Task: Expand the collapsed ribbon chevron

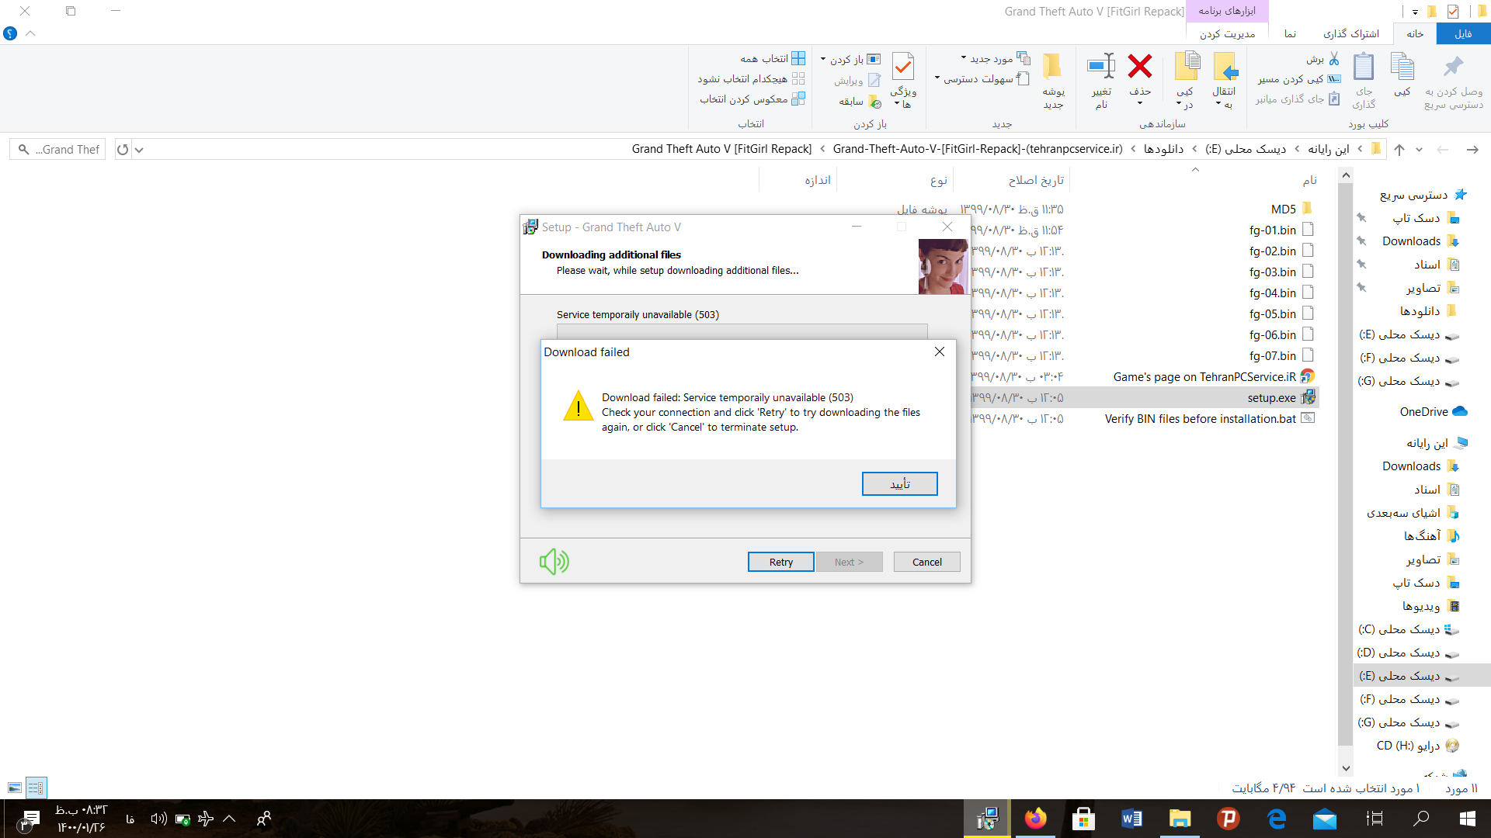Action: pos(30,33)
